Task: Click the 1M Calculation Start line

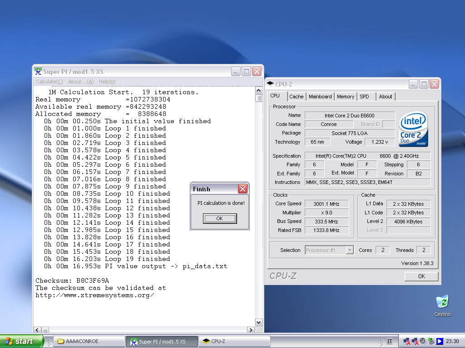Action: (x=124, y=92)
